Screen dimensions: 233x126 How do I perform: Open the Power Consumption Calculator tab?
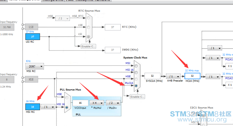(88, 1)
